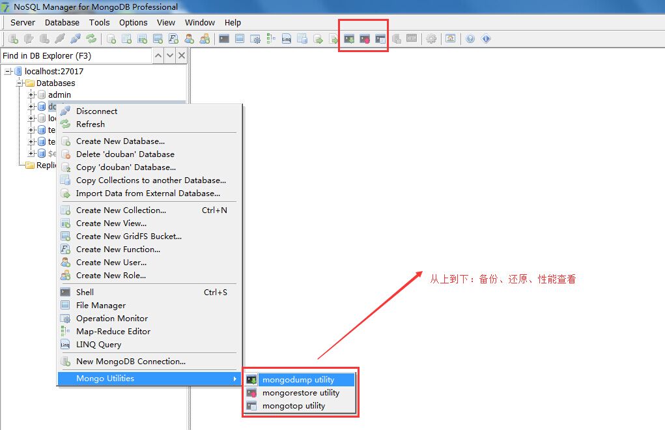Viewport: 665px width, 430px height.
Task: Select Create New Function... menu entry
Action: point(150,250)
